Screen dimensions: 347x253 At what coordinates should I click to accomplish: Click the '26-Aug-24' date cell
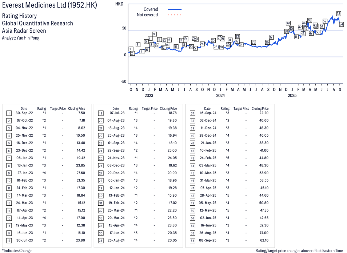116,240
